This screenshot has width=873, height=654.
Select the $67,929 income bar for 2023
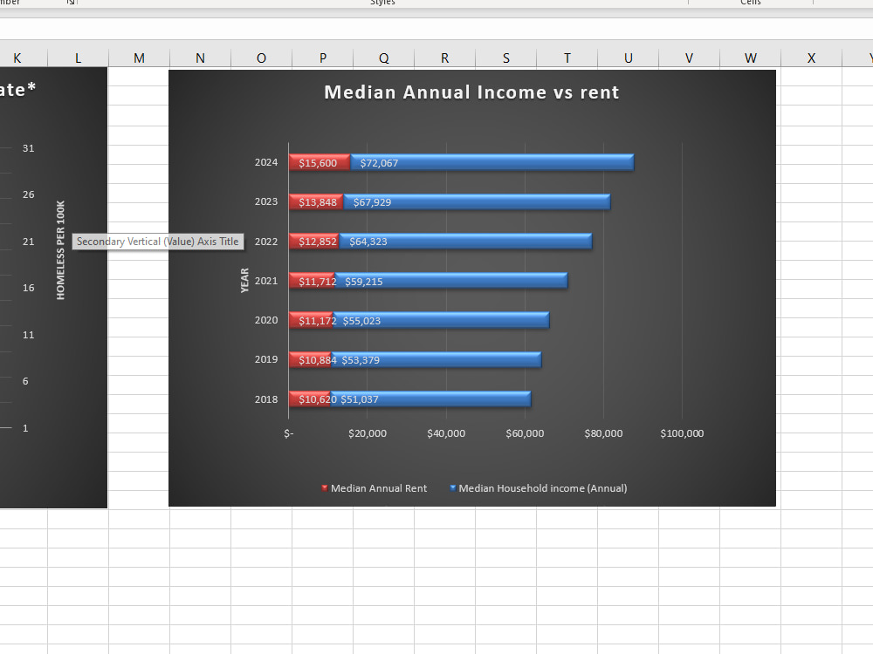(478, 202)
